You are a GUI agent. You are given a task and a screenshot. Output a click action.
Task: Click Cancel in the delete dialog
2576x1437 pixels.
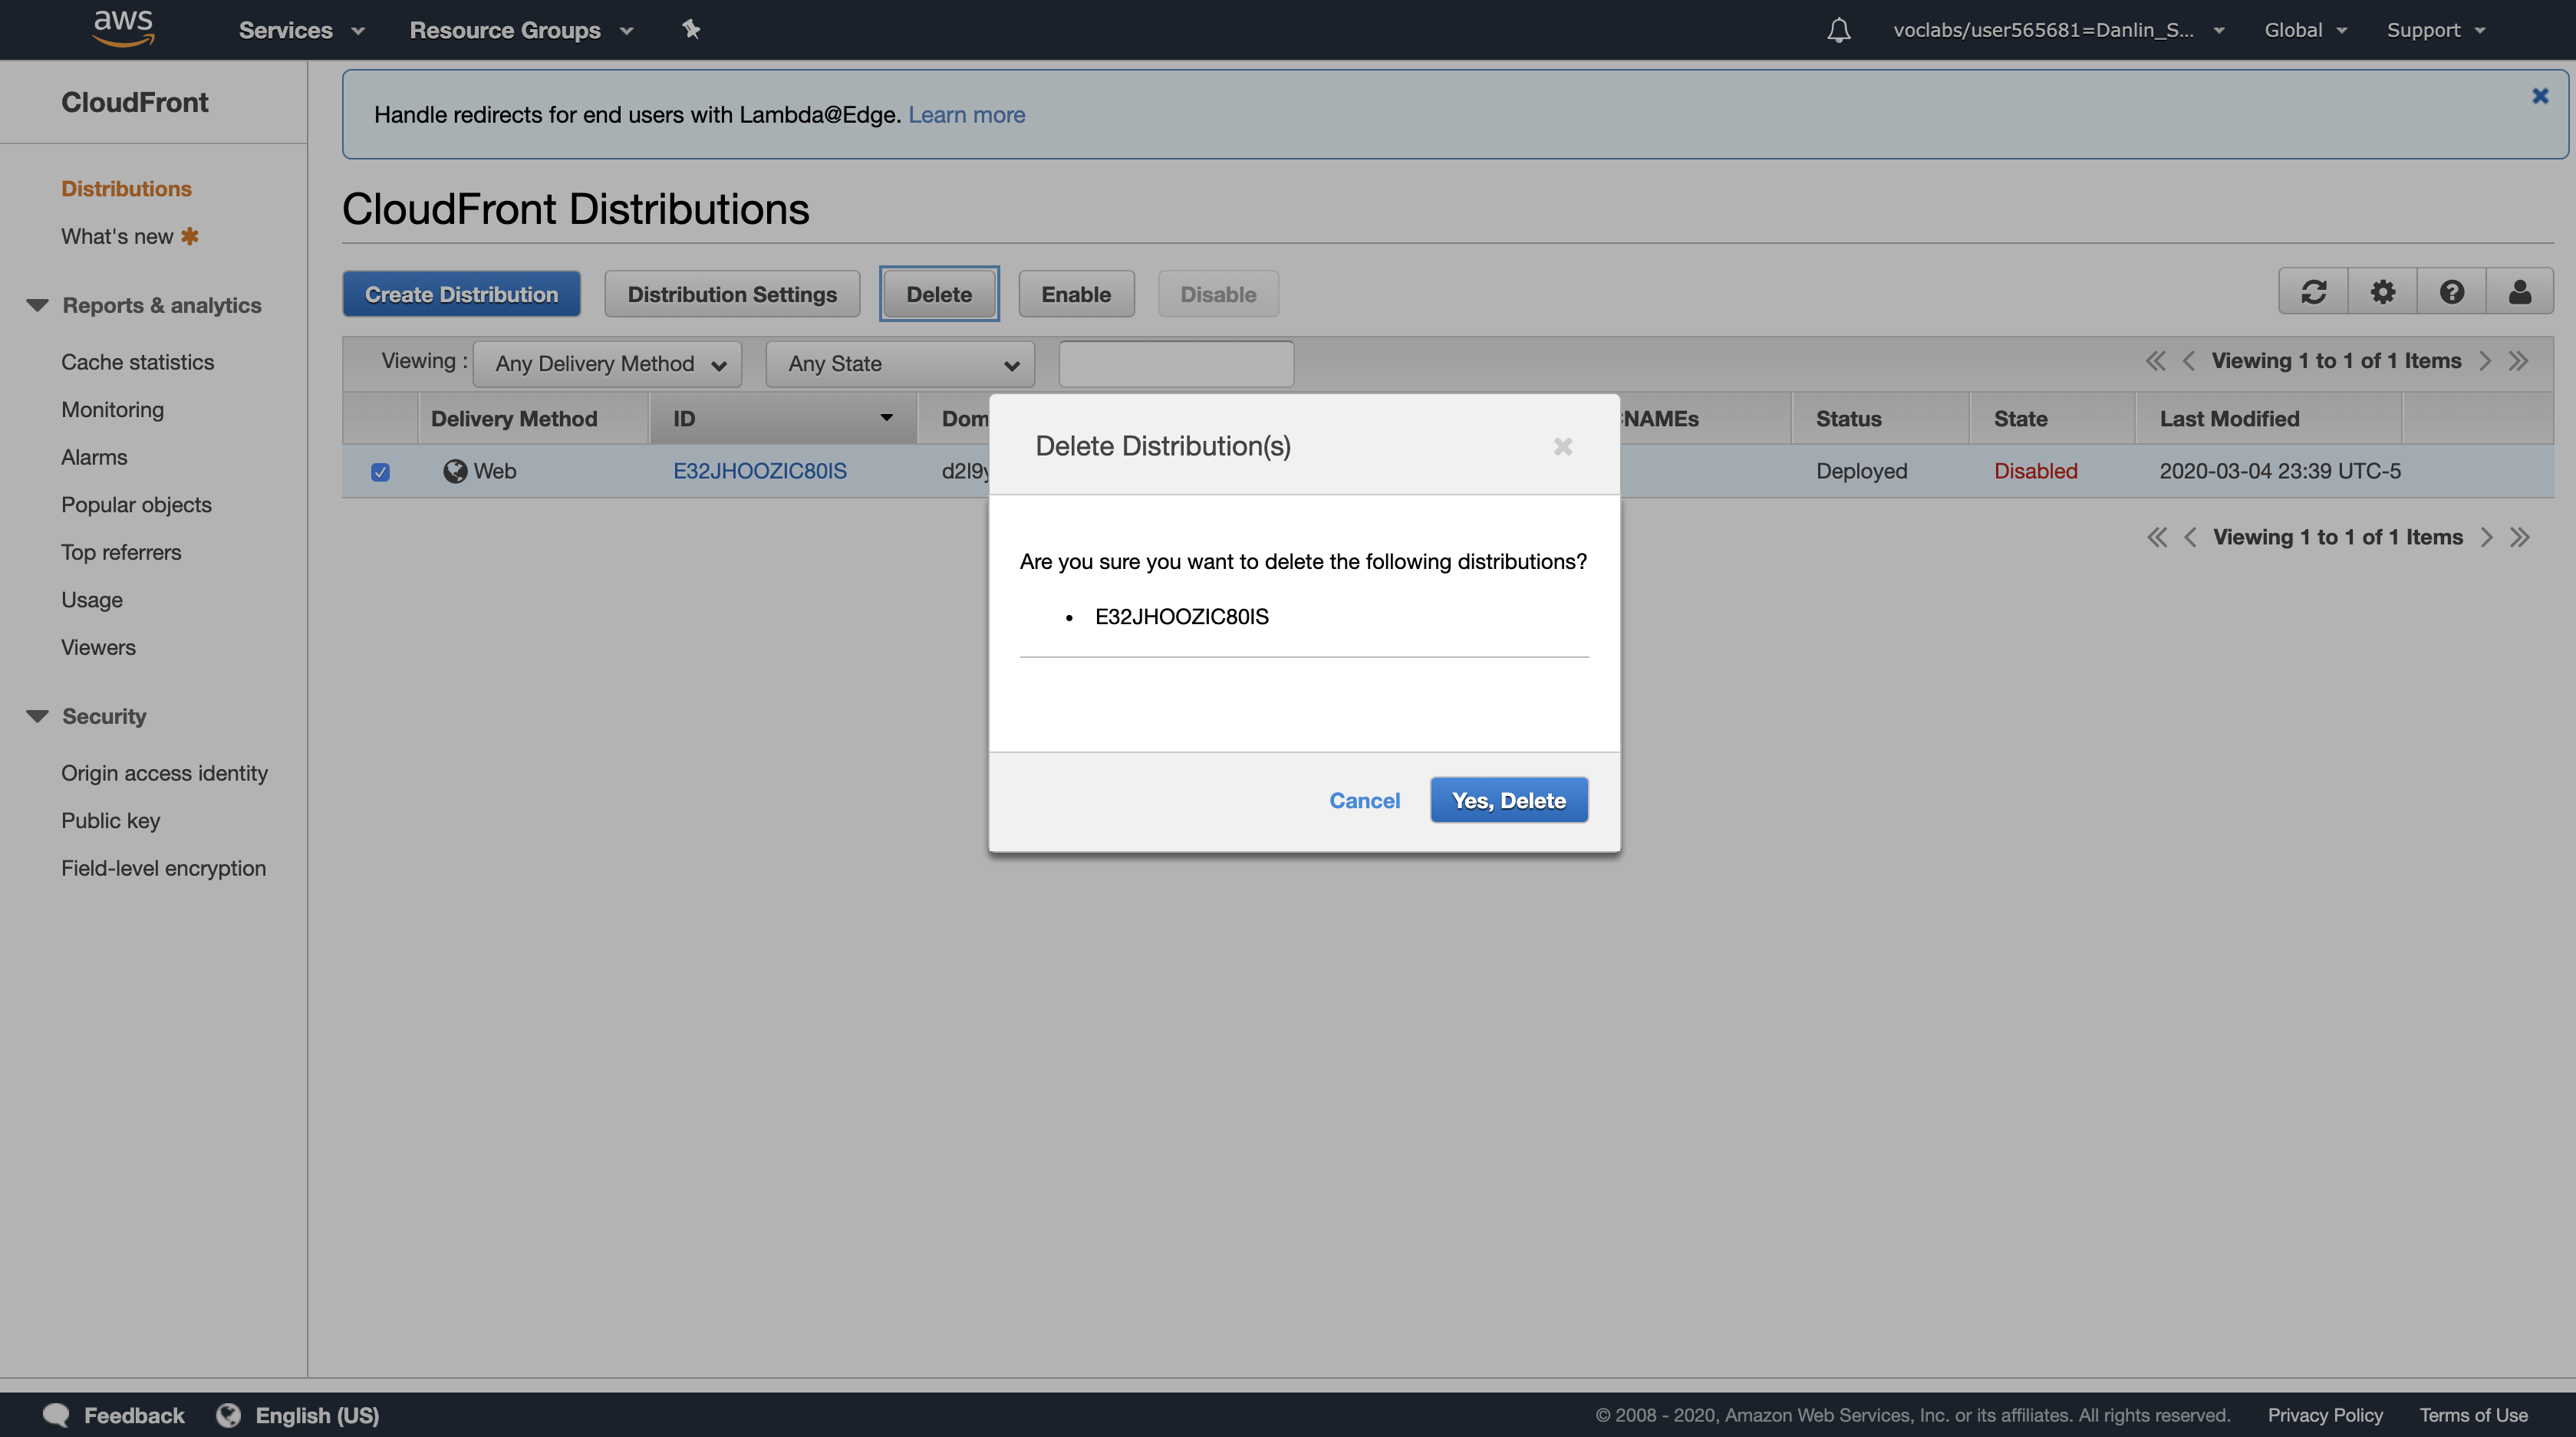coord(1364,801)
